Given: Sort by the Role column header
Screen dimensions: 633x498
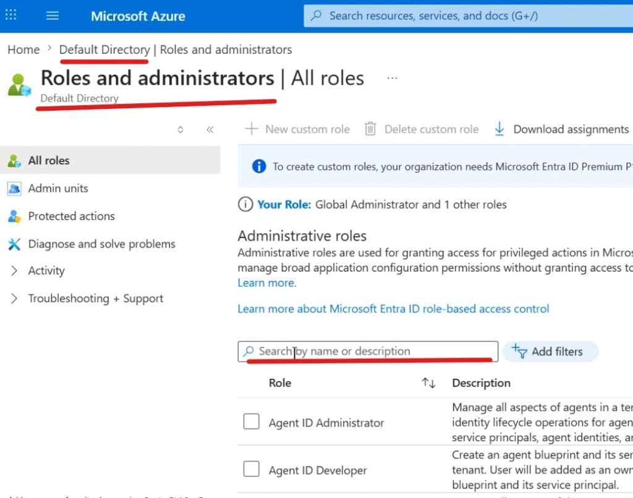Looking at the screenshot, I should [280, 383].
